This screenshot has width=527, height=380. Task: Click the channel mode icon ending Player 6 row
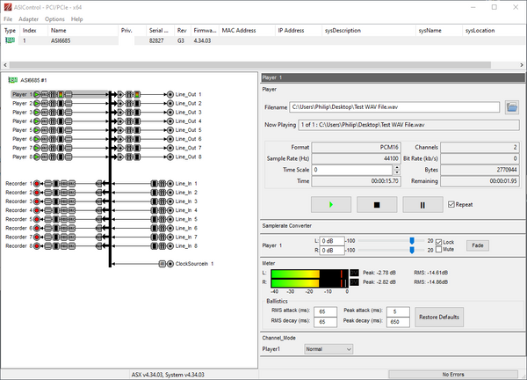click(x=69, y=139)
